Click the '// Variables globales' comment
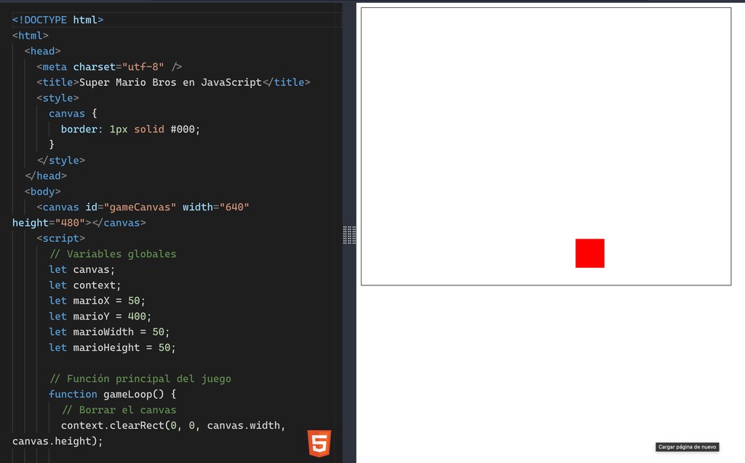The height and width of the screenshot is (463, 745). coord(113,254)
